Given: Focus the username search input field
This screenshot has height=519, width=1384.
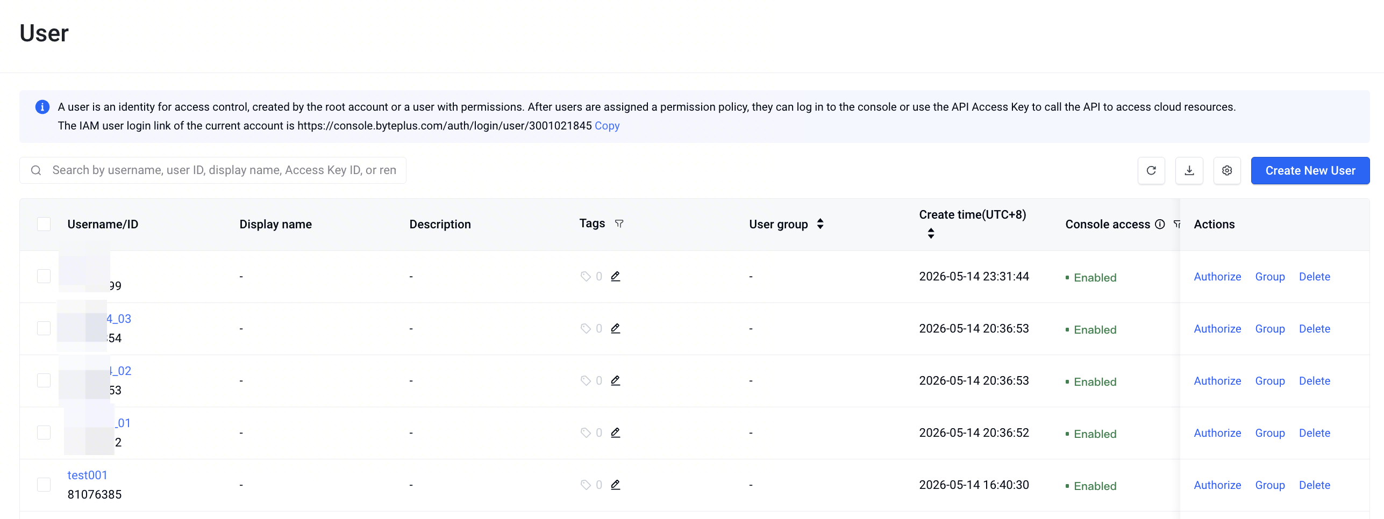Looking at the screenshot, I should pyautogui.click(x=213, y=170).
